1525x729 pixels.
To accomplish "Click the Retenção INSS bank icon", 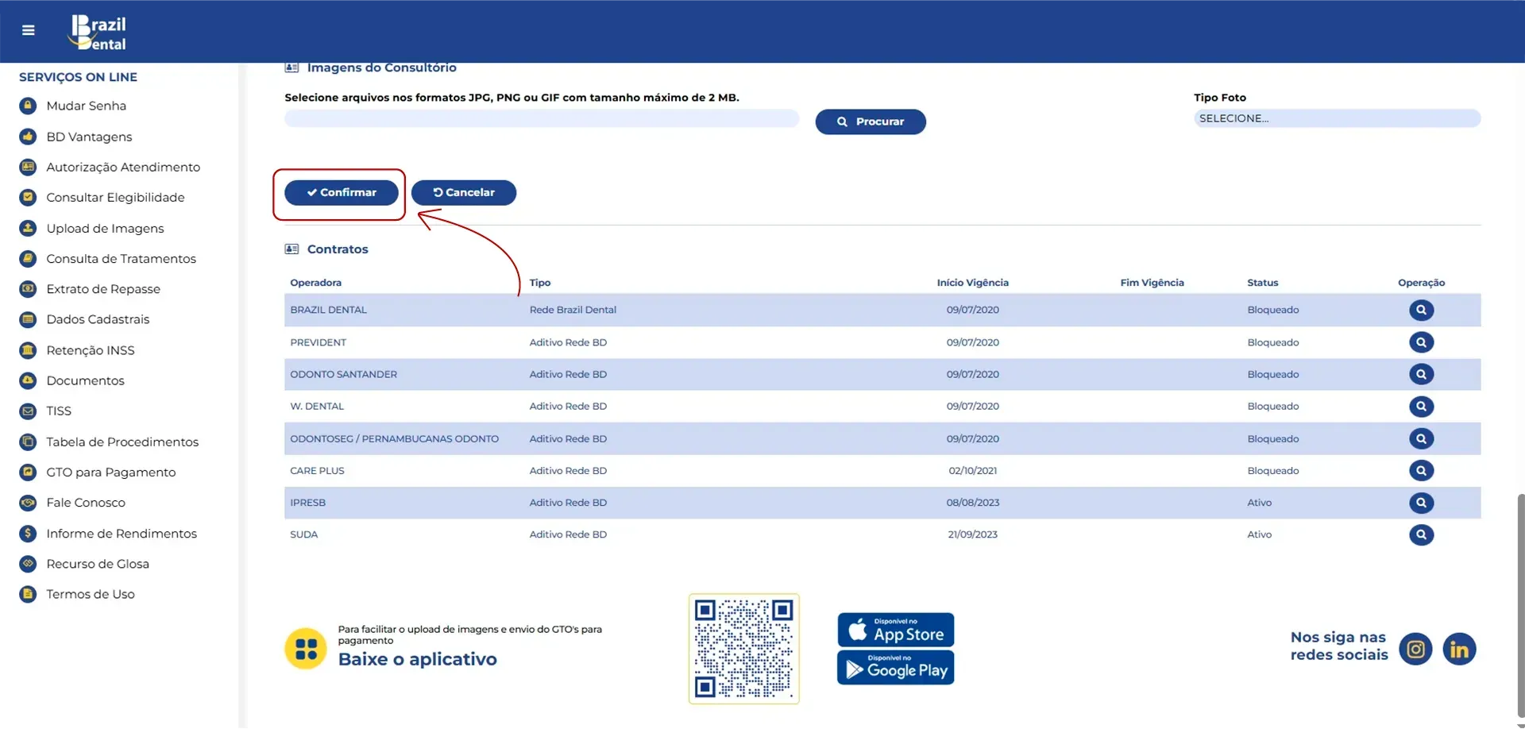I will click(x=28, y=350).
